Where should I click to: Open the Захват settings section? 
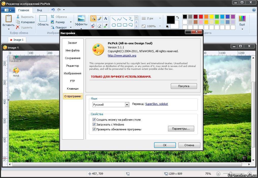click(72, 43)
